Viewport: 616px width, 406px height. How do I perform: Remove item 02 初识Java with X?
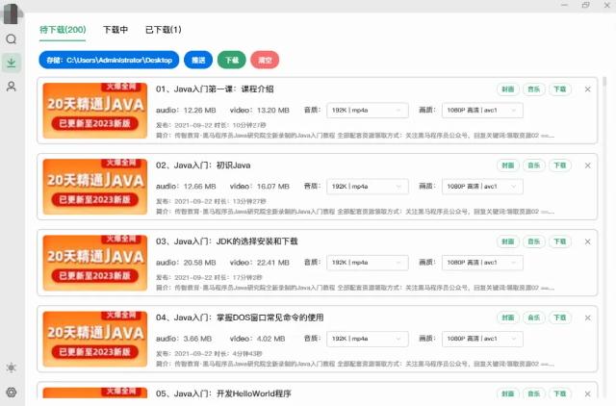point(588,165)
